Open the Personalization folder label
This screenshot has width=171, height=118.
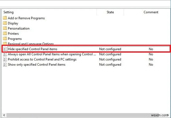[x=19, y=28]
